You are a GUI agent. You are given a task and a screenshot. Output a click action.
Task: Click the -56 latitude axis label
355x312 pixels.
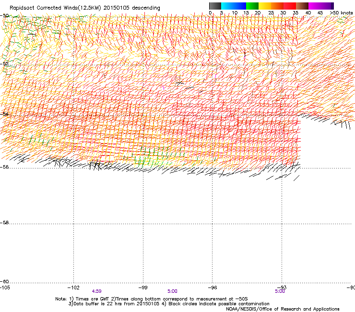[x=4, y=167]
